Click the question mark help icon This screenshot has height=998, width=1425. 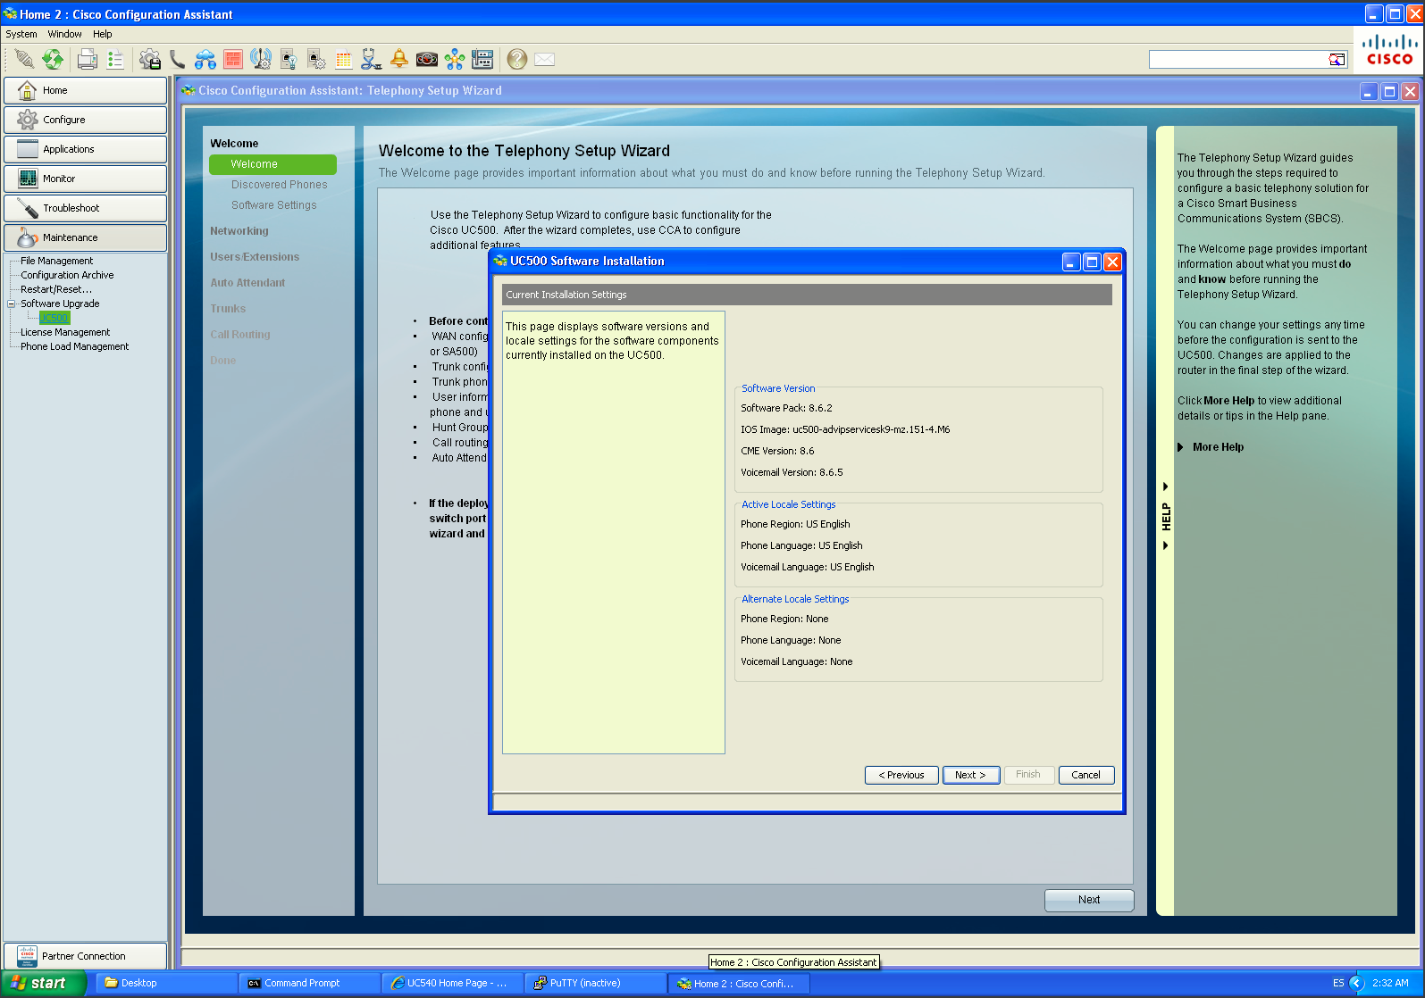pyautogui.click(x=516, y=59)
